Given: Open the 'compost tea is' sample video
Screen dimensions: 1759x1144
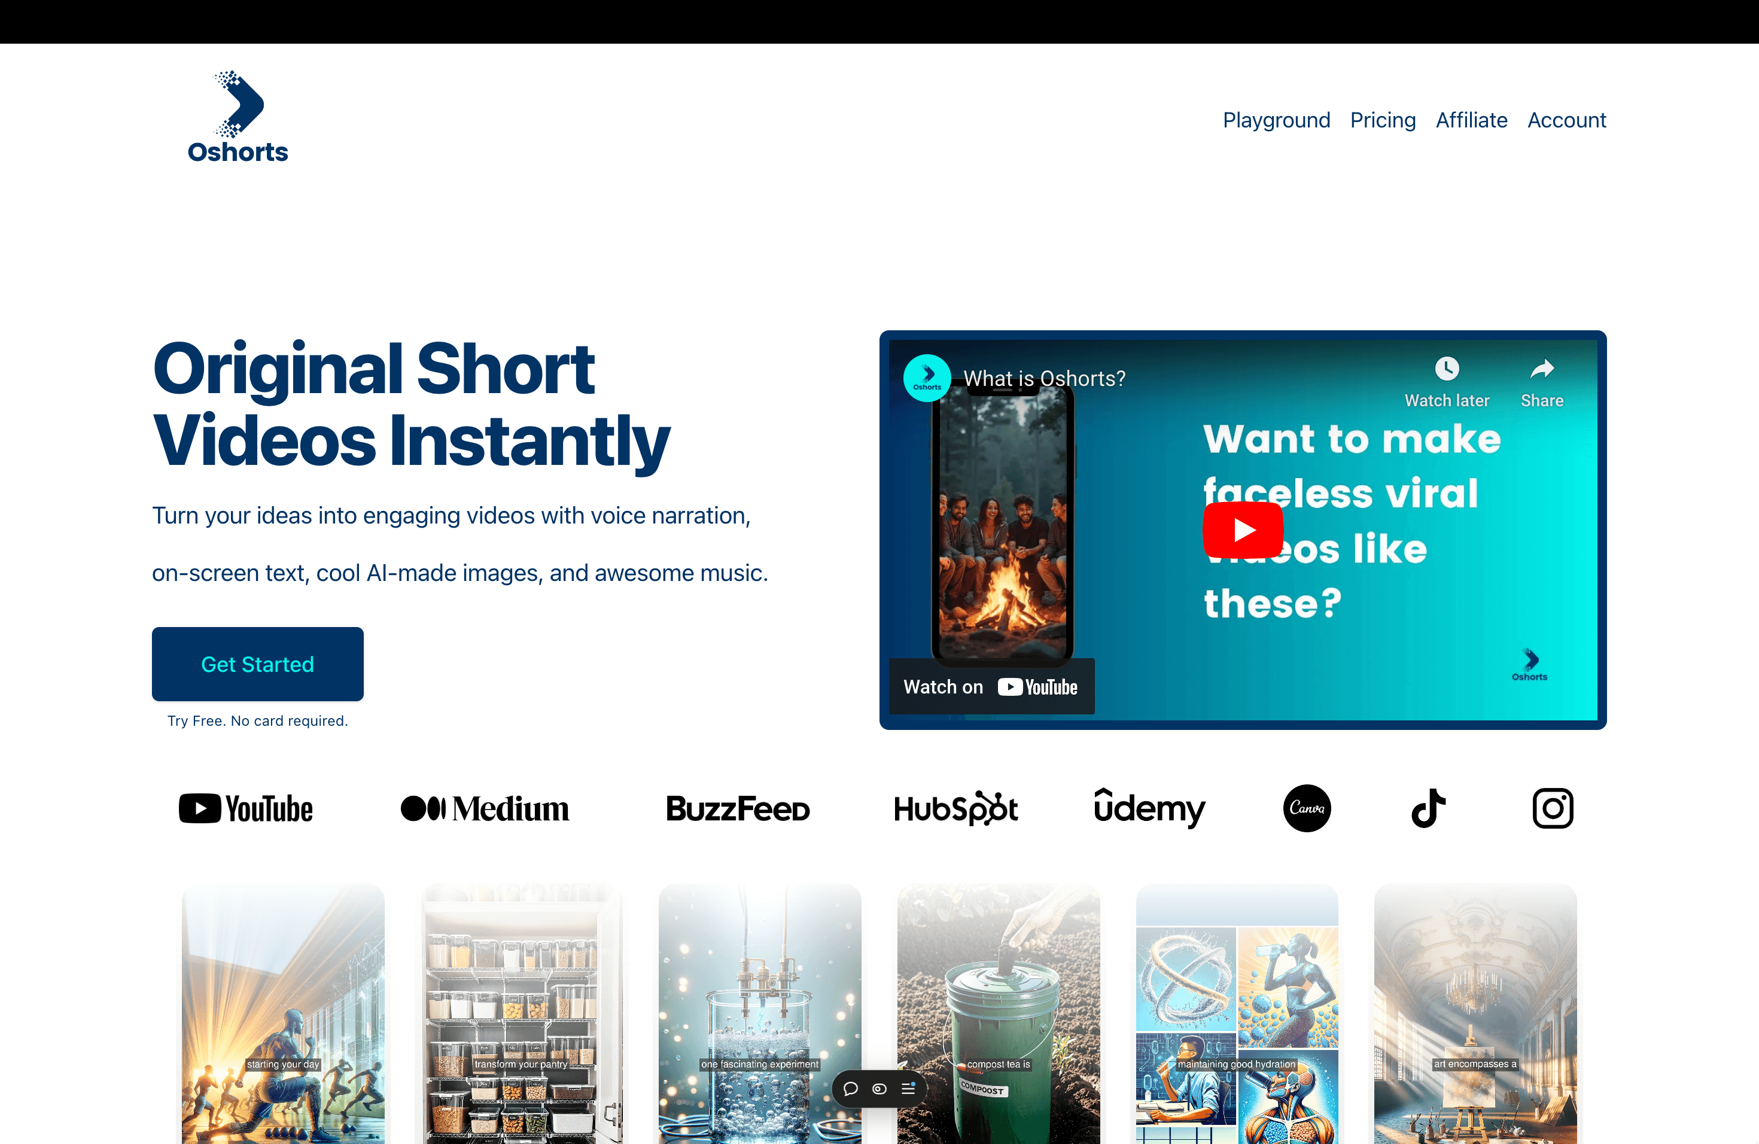Looking at the screenshot, I should (x=999, y=1014).
